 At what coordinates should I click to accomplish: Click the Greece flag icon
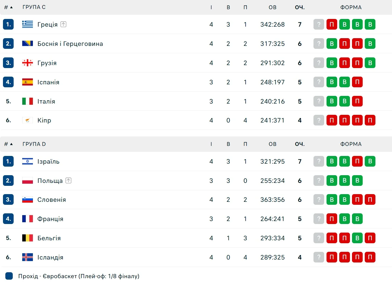(28, 24)
